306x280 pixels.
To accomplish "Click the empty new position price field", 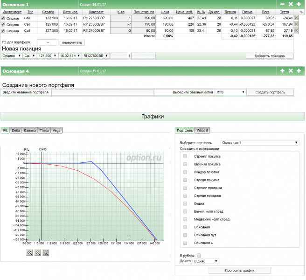I will point(144,56).
